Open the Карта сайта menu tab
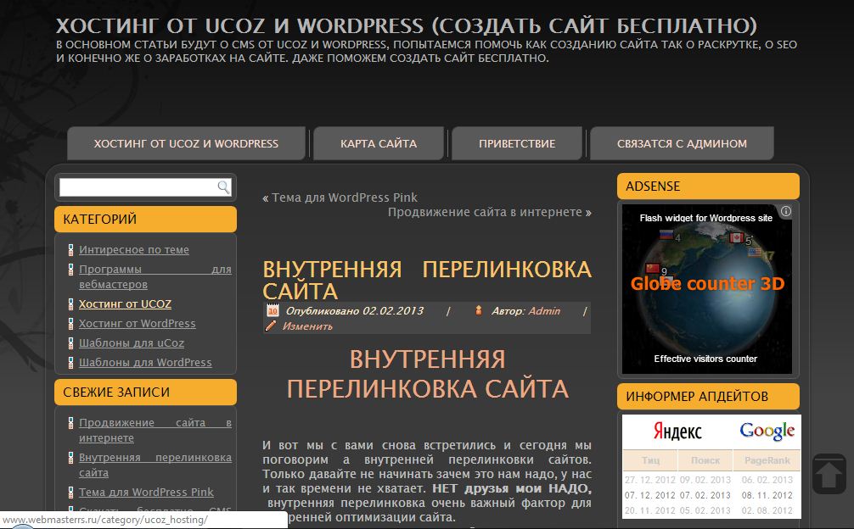 coord(379,143)
